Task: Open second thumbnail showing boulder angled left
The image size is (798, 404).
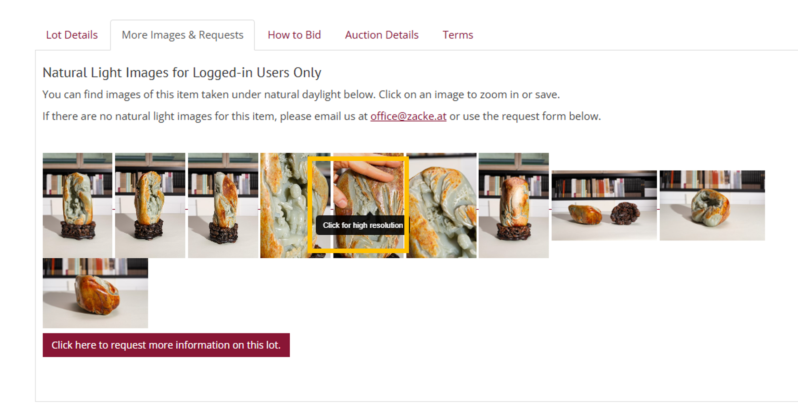Action: pyautogui.click(x=150, y=205)
